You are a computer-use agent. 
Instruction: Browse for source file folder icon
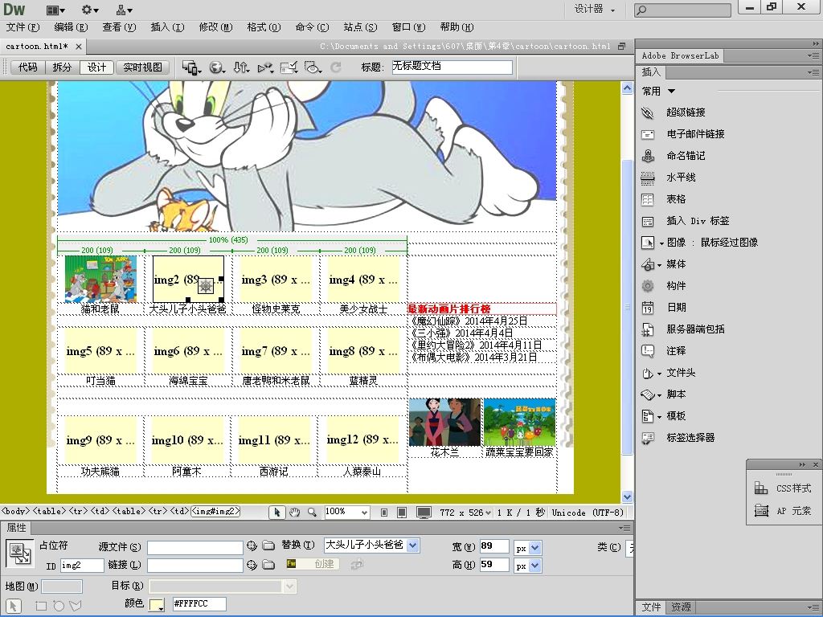(268, 545)
